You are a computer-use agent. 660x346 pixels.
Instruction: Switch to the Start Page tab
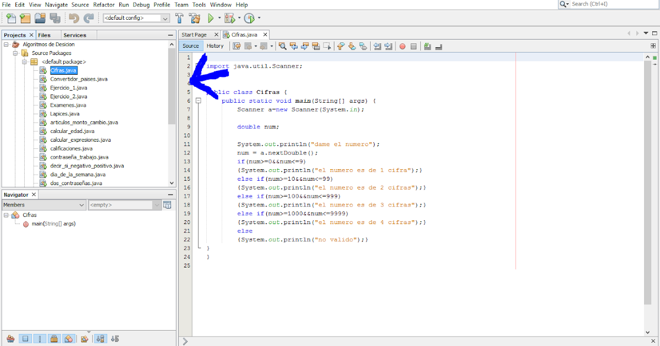pyautogui.click(x=195, y=34)
